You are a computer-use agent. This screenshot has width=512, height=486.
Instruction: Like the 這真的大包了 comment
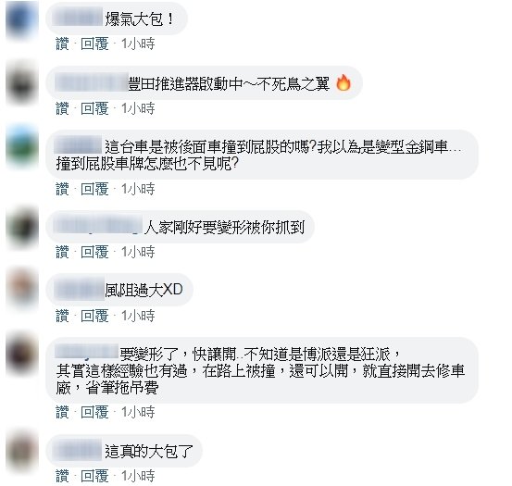click(x=62, y=476)
